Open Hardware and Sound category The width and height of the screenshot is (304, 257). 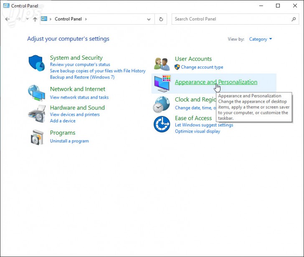coord(77,108)
